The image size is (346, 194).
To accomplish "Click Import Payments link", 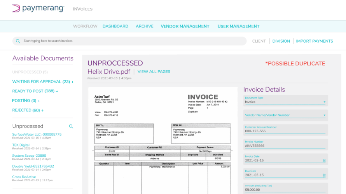I will [x=315, y=41].
